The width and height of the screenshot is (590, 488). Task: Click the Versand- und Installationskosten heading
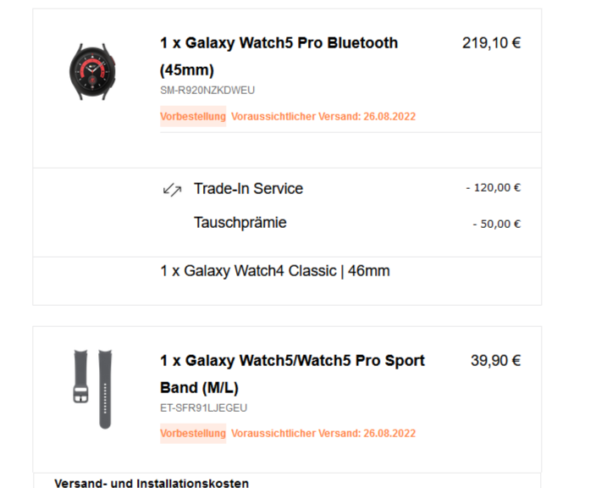tap(152, 483)
